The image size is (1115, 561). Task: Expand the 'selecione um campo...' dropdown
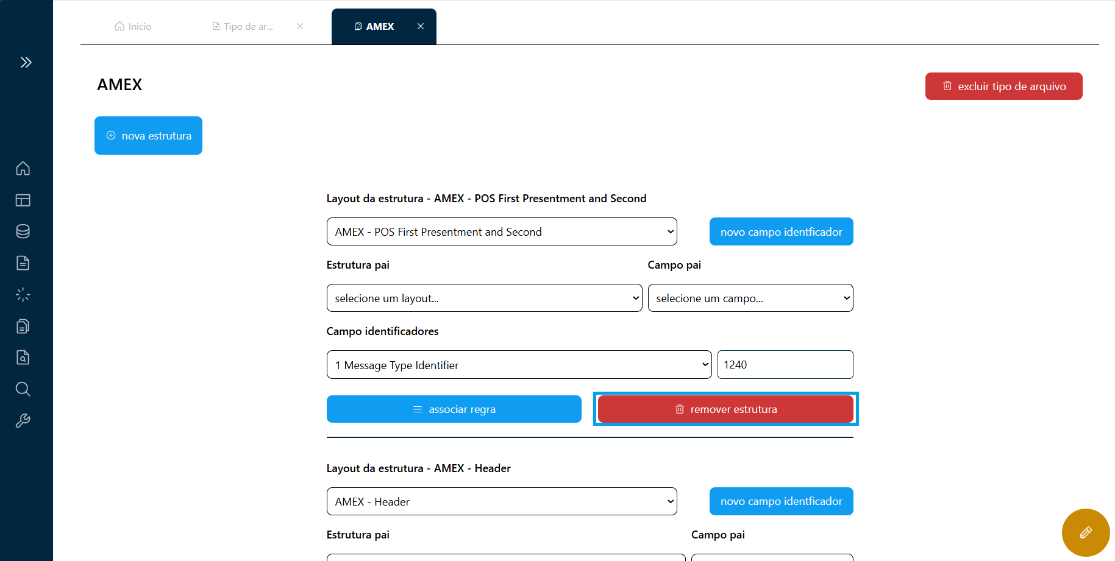tap(750, 298)
